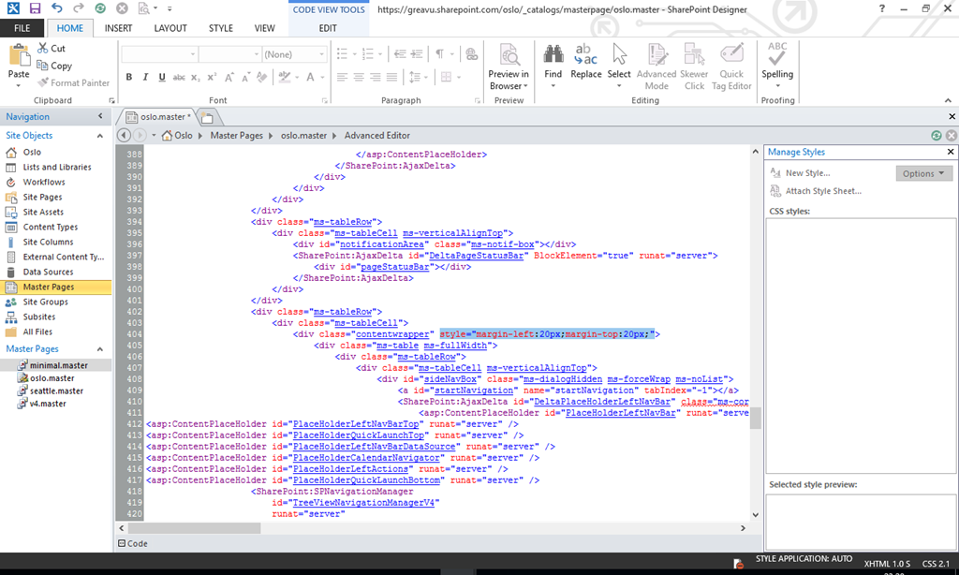
Task: Toggle Bold formatting button
Action: [129, 78]
